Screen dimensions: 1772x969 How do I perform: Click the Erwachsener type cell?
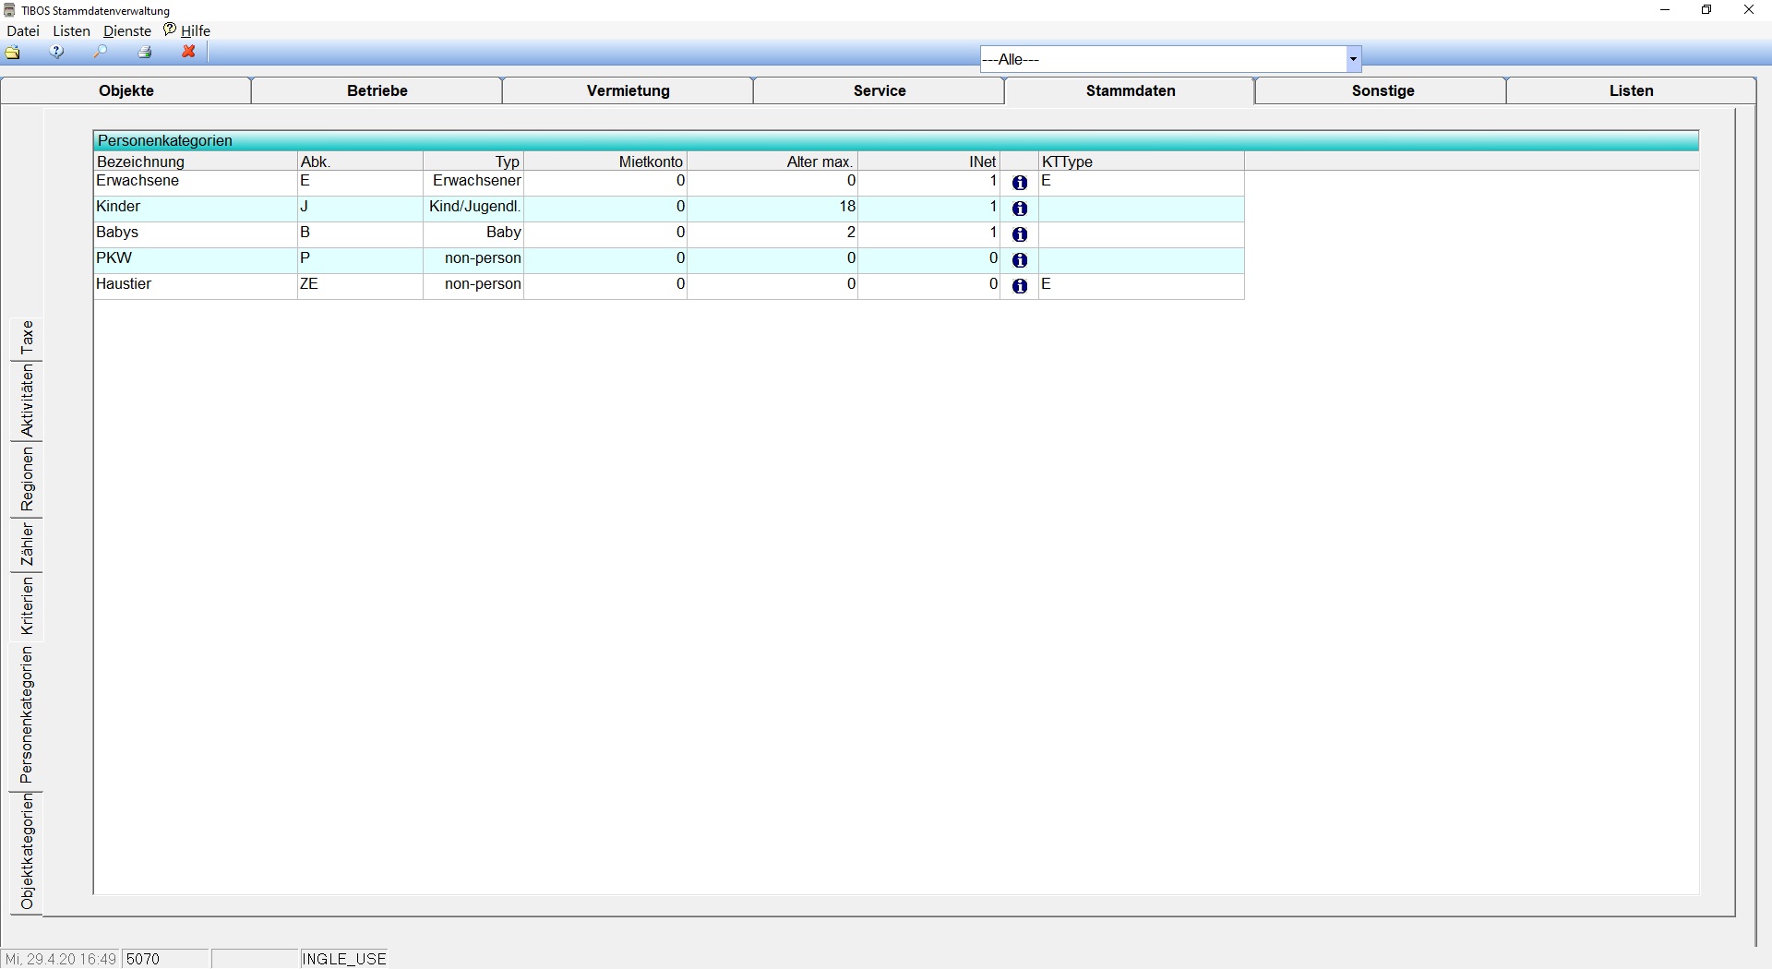click(x=473, y=182)
